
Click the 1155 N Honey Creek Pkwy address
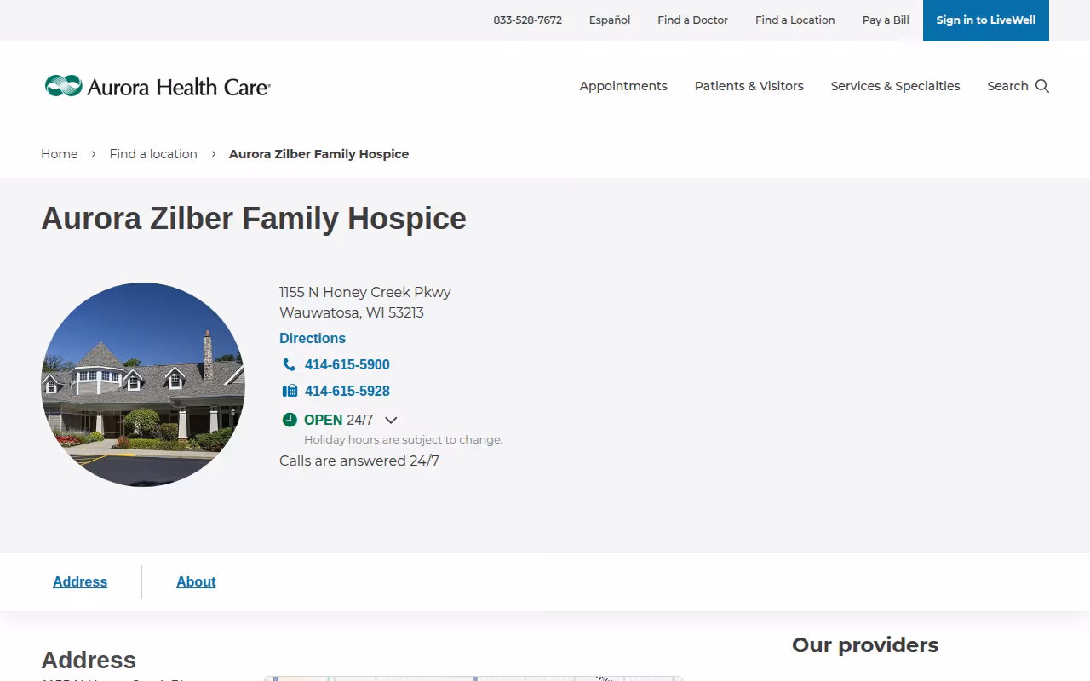[365, 292]
